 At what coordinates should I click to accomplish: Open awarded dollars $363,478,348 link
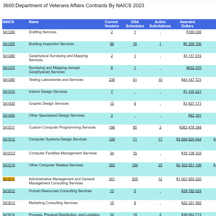(x=190, y=127)
